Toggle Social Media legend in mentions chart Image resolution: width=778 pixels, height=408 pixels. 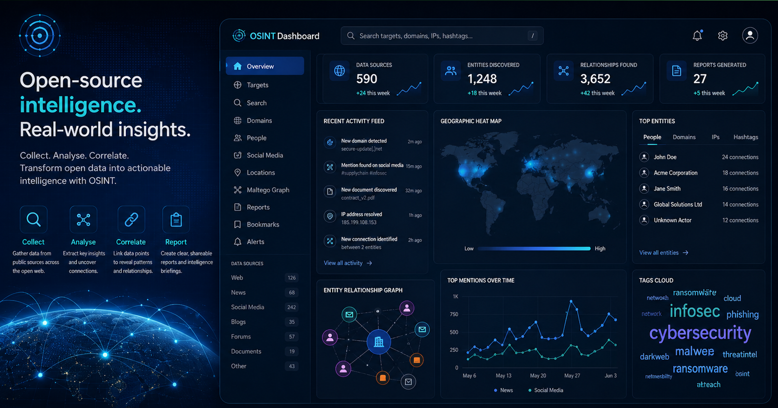pos(546,390)
